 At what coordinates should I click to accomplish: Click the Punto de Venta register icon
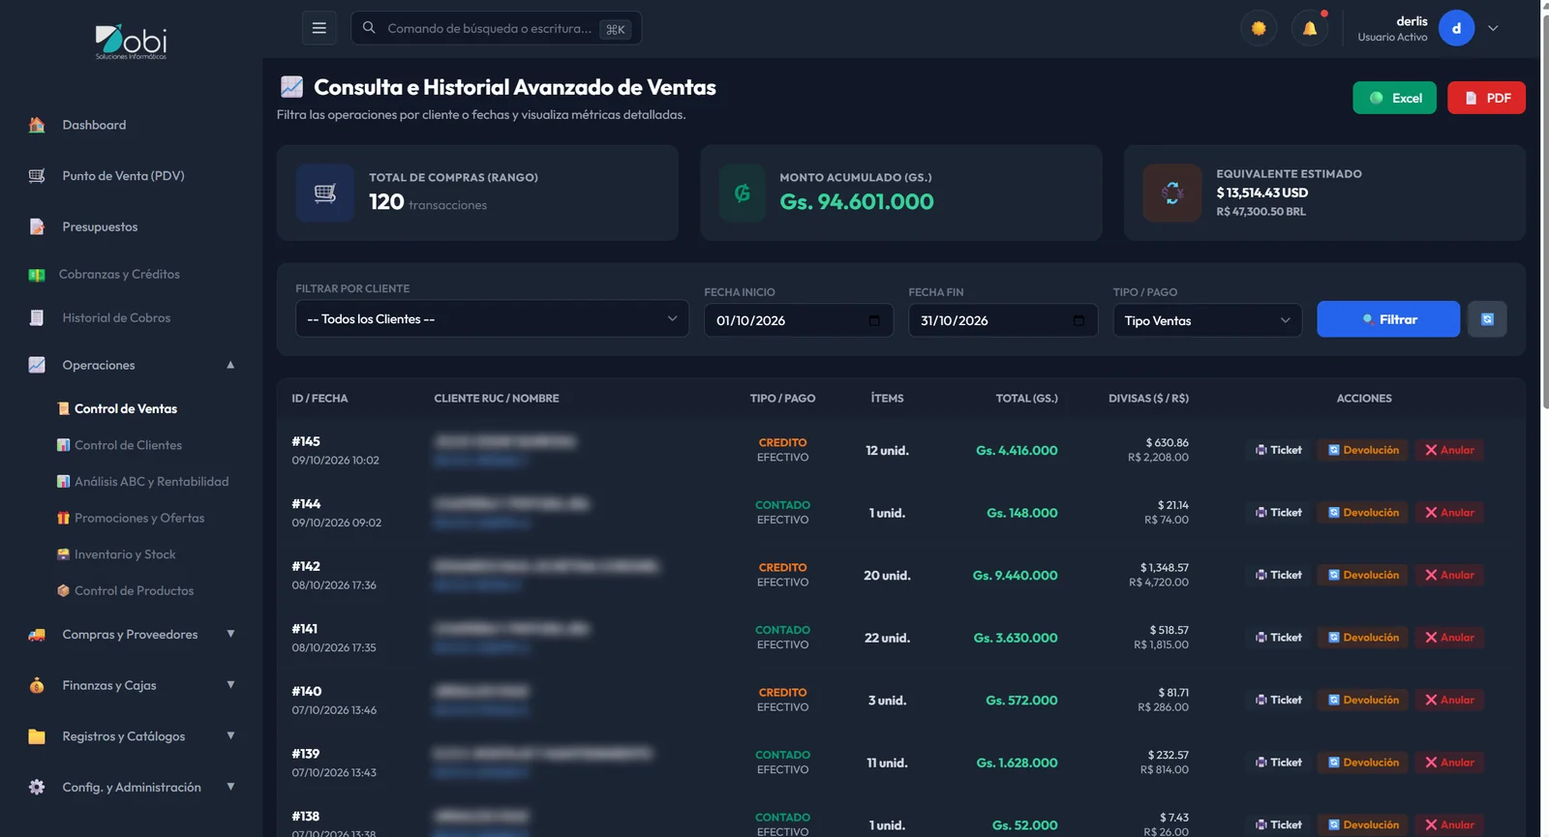point(37,176)
